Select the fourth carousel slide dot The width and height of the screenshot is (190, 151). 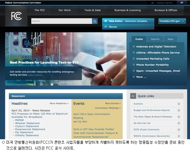[x=121, y=80]
